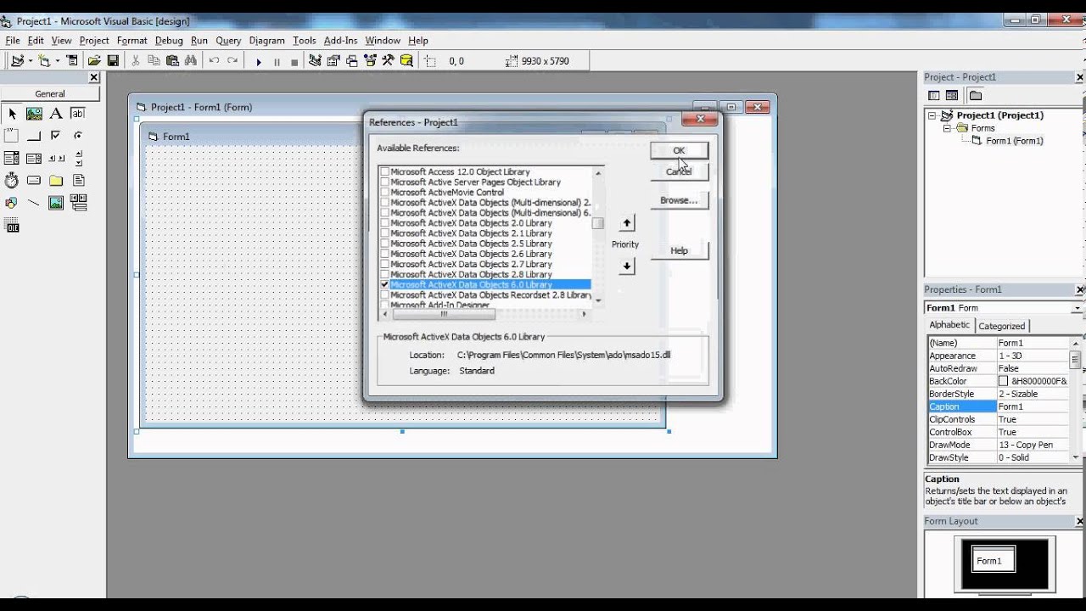The width and height of the screenshot is (1086, 611).
Task: Select the Pointer tool in toolbox
Action: pyautogui.click(x=12, y=113)
